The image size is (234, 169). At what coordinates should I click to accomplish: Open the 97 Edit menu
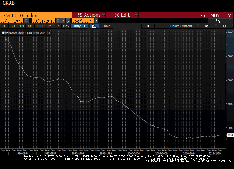(x=122, y=15)
